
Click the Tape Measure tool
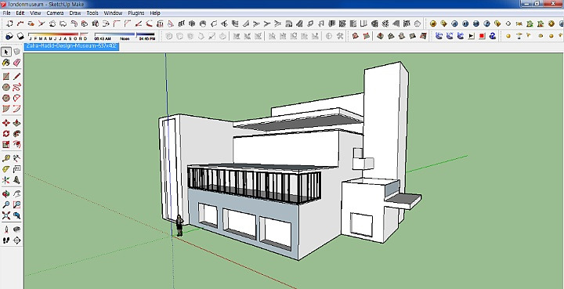(x=6, y=158)
